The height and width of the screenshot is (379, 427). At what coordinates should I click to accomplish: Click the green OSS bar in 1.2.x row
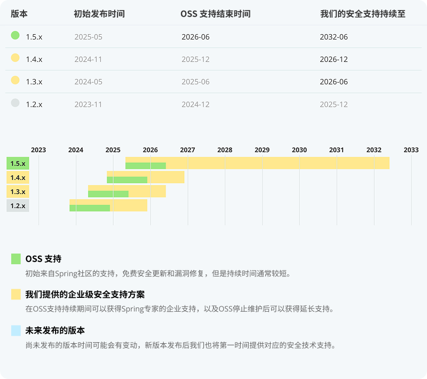89,208
